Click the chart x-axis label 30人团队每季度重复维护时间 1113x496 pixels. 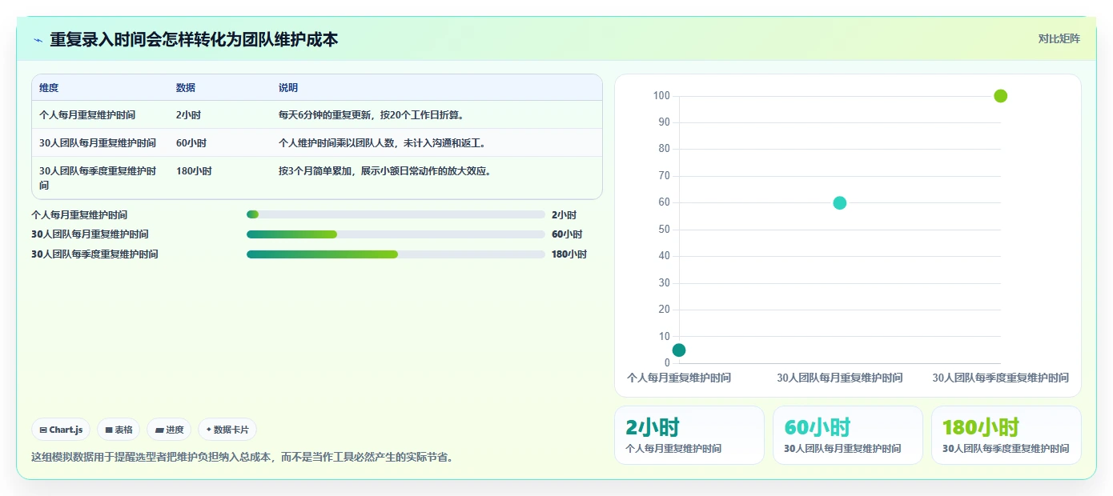point(1000,378)
